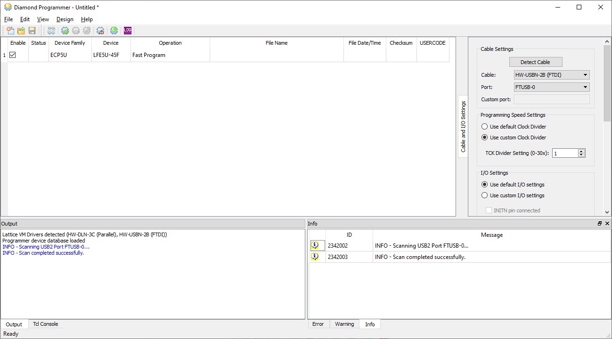Screen dimensions: 612x339
Task: Open the Design menu
Action: click(x=65, y=19)
